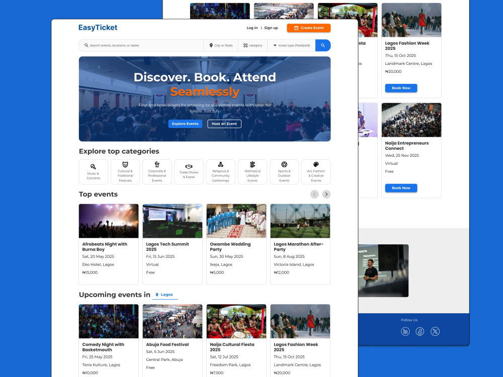Click the EasyTicket logo
The height and width of the screenshot is (377, 503).
[98, 28]
